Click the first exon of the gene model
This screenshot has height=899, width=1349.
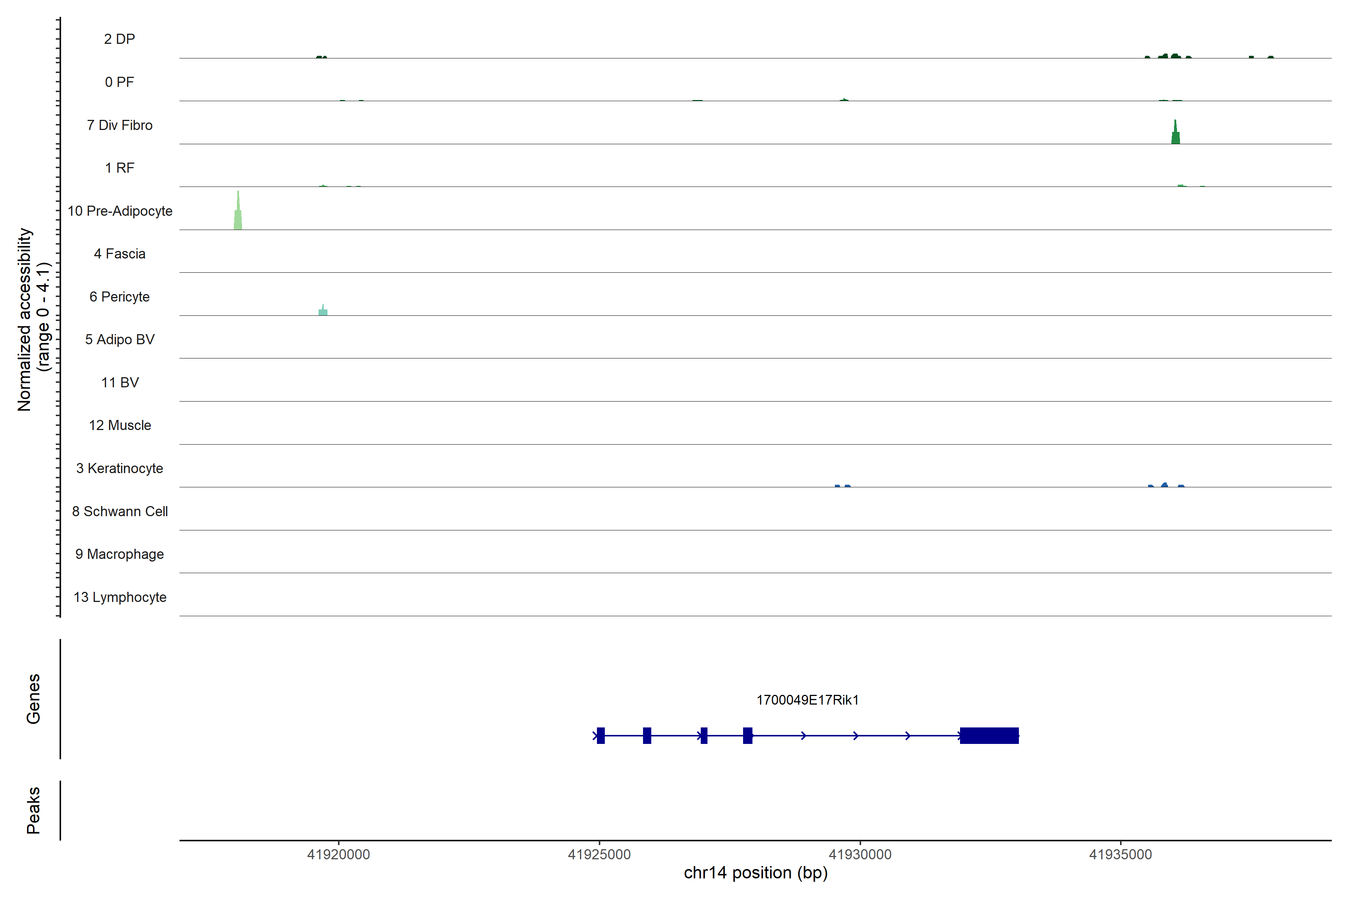click(601, 736)
